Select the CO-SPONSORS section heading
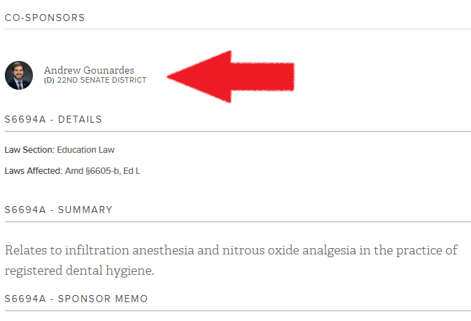Image resolution: width=471 pixels, height=321 pixels. (x=45, y=18)
